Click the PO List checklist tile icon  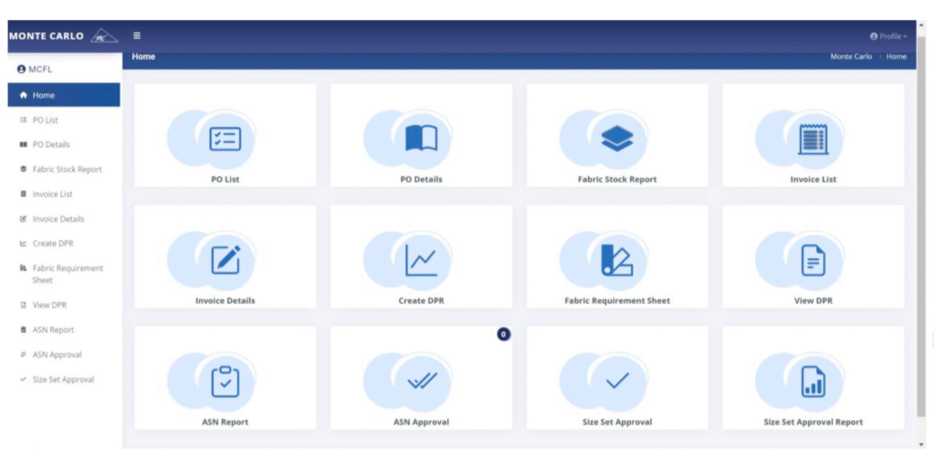(225, 139)
